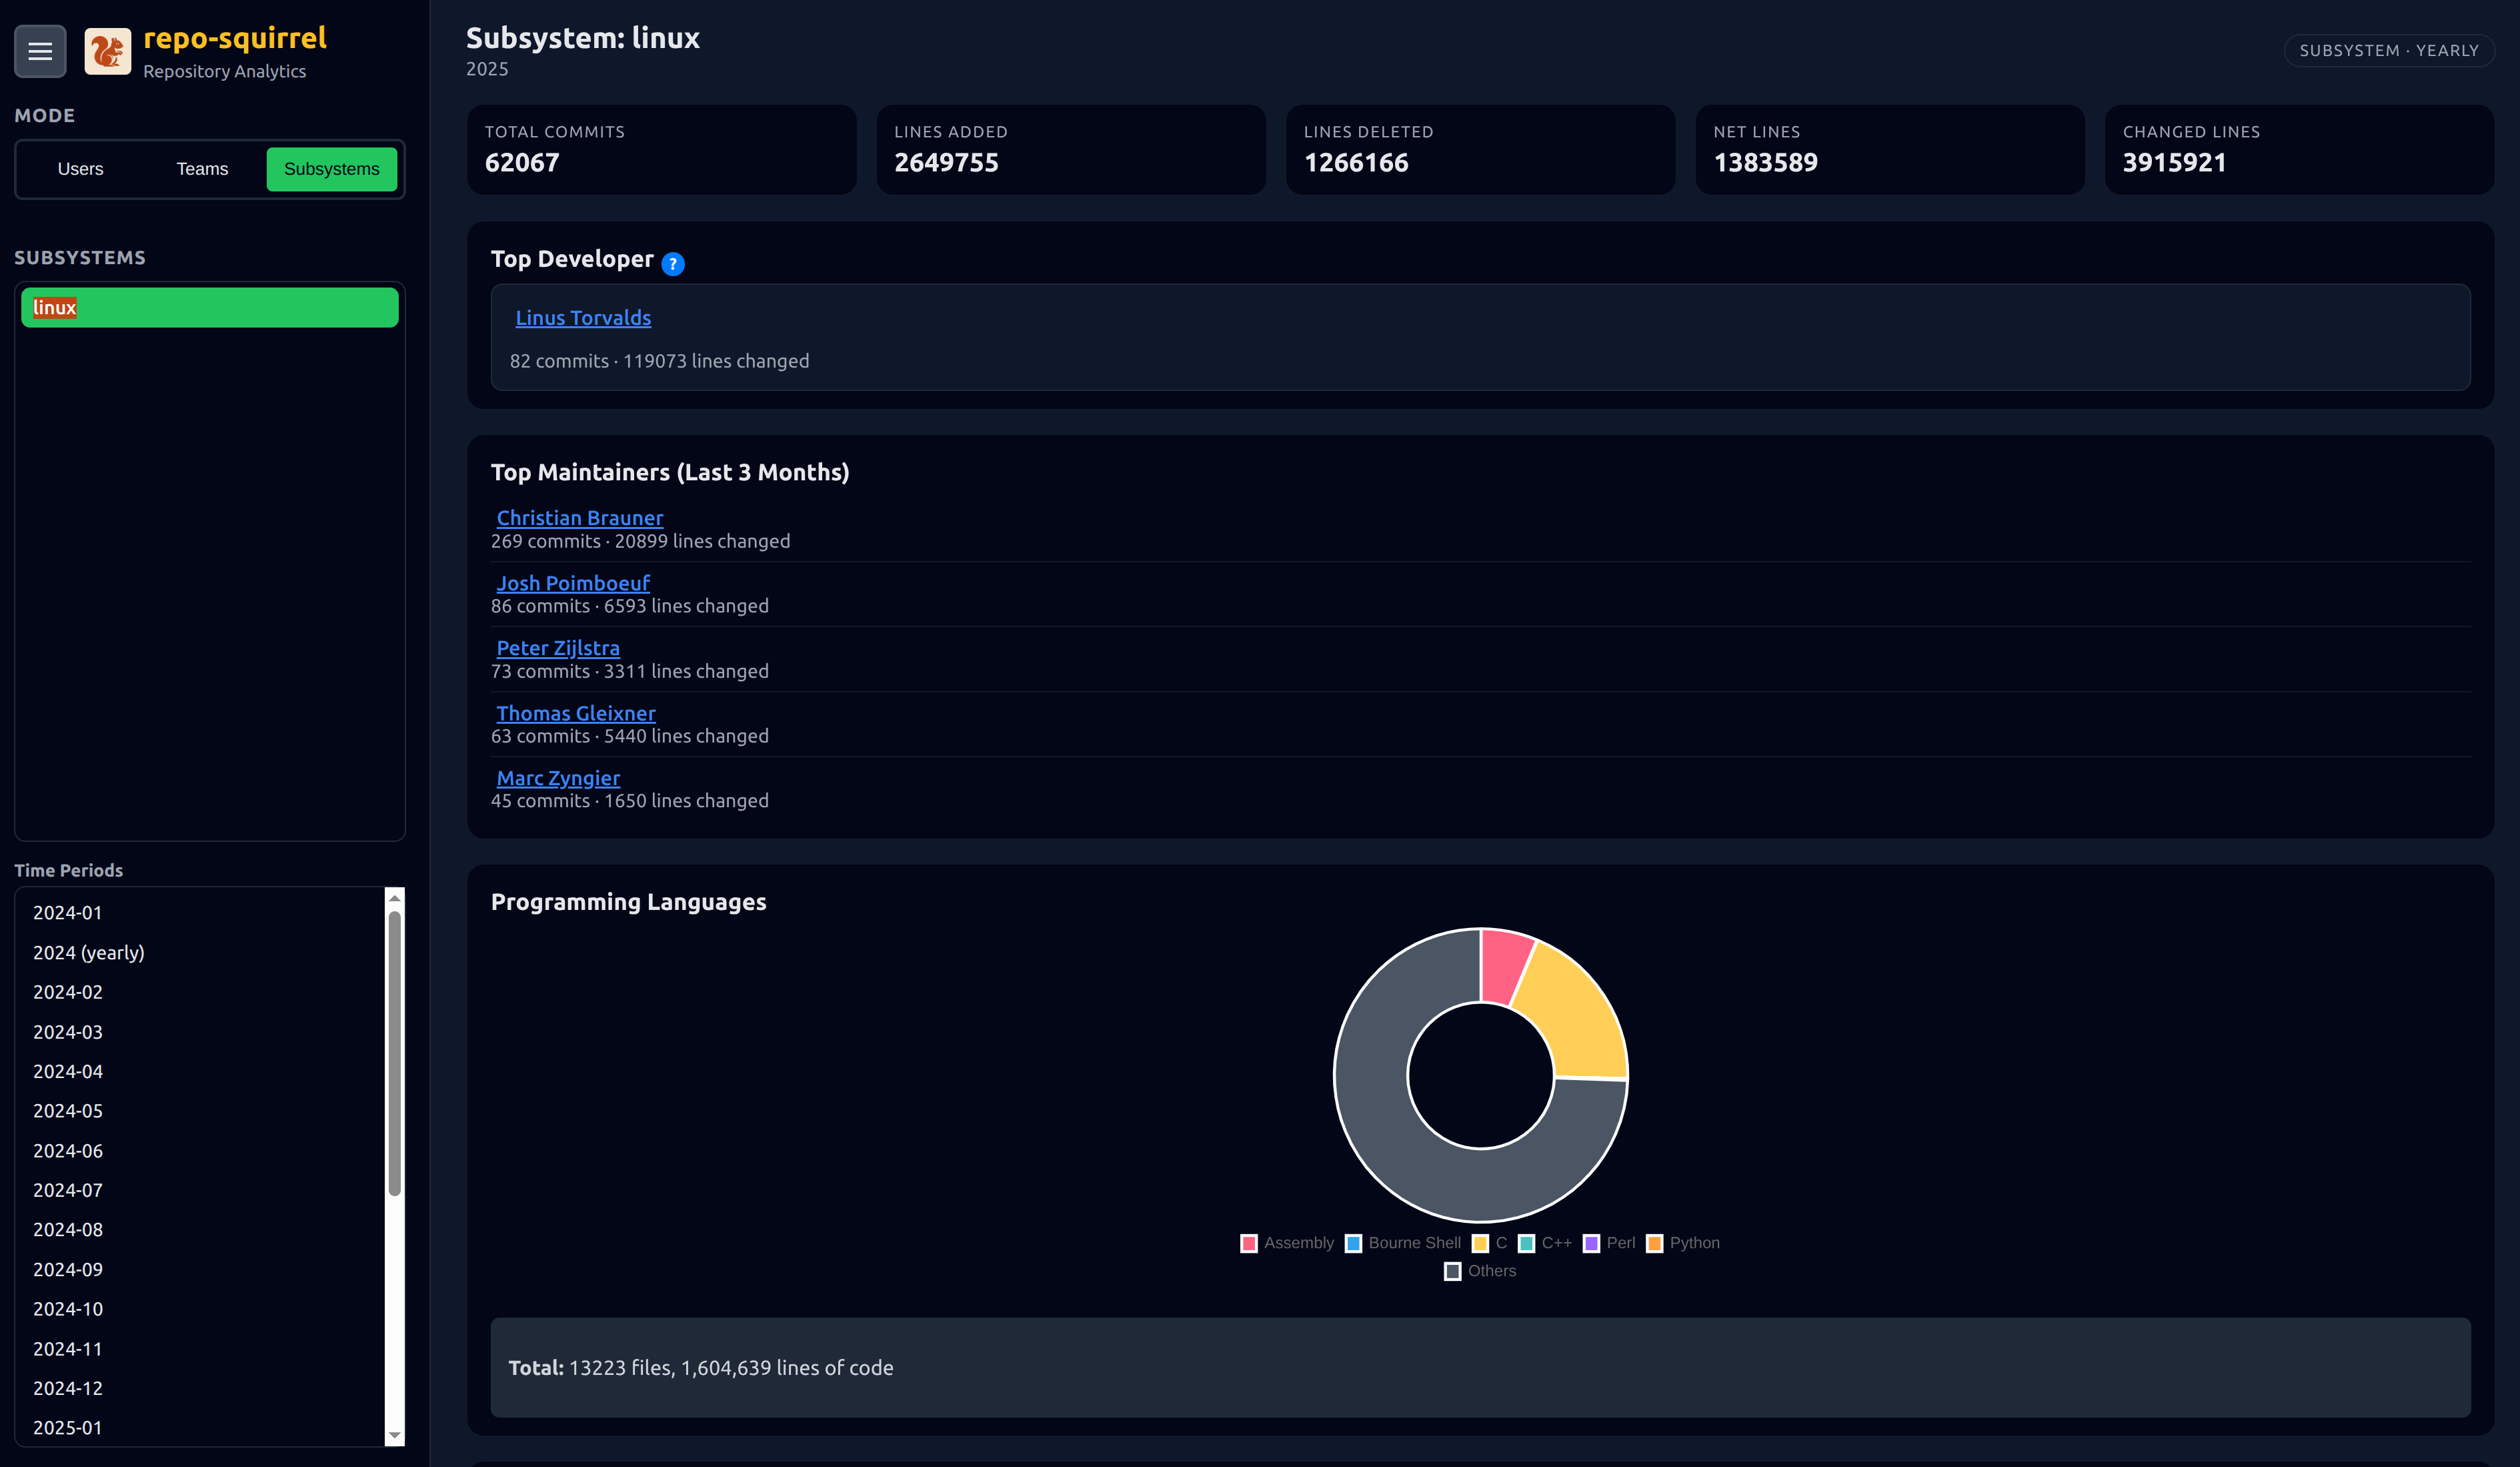Click the Others legend marker
The height and width of the screenshot is (1467, 2520).
(1452, 1271)
